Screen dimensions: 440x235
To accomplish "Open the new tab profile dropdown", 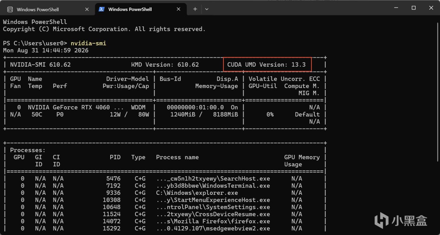I will point(207,9).
